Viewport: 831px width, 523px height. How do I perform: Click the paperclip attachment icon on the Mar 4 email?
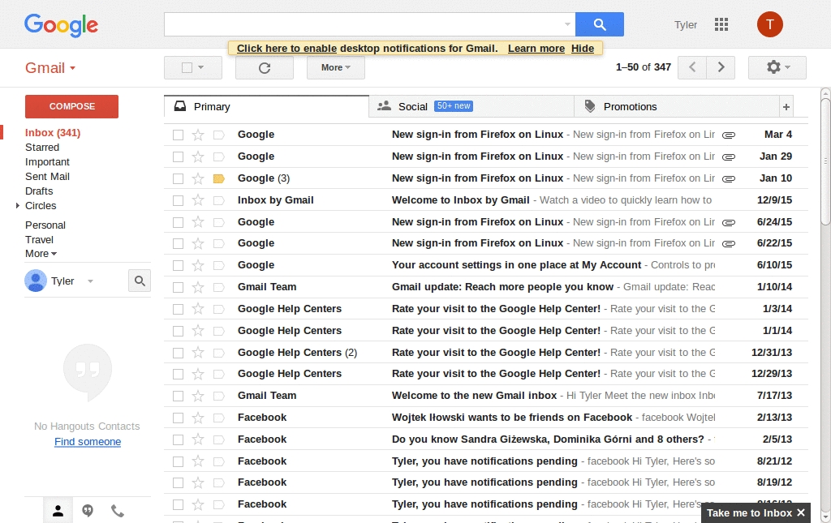point(729,134)
